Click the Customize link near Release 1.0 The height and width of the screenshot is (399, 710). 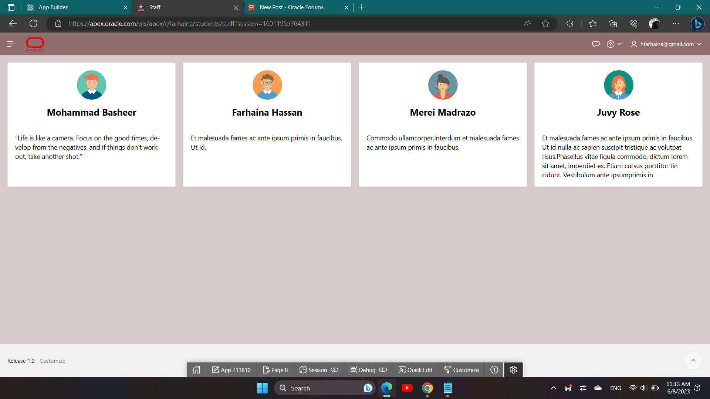(x=52, y=361)
